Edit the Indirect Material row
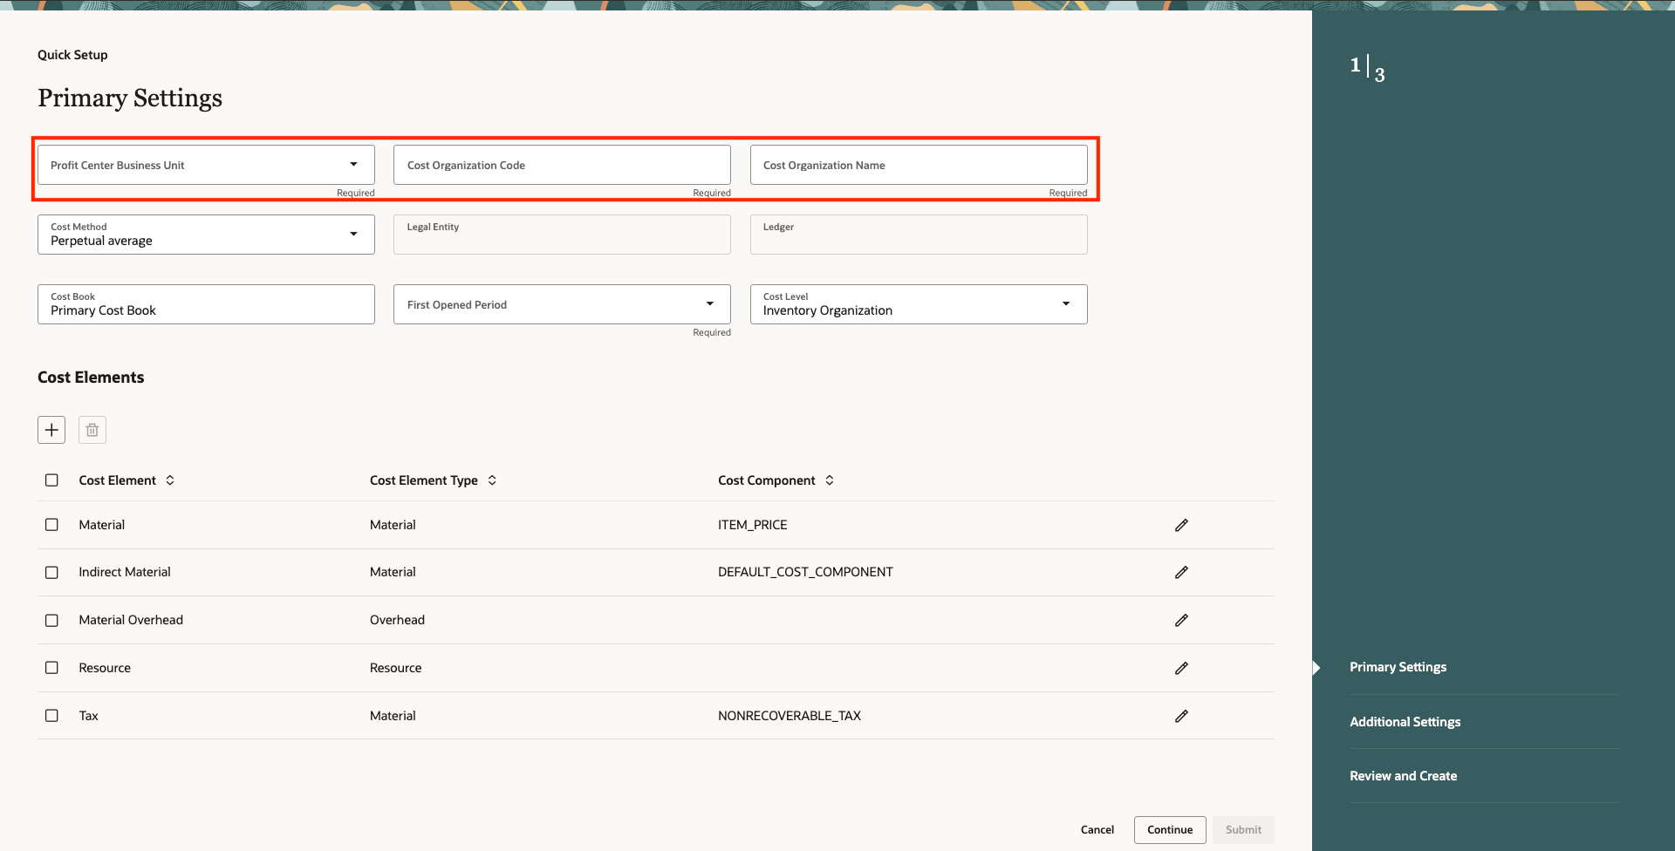This screenshot has width=1675, height=851. [1182, 572]
